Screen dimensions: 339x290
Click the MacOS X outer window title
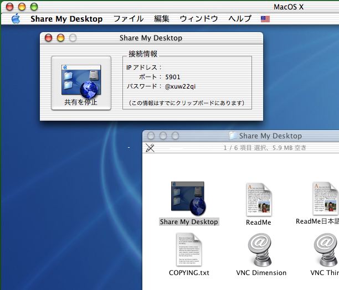(289, 7)
